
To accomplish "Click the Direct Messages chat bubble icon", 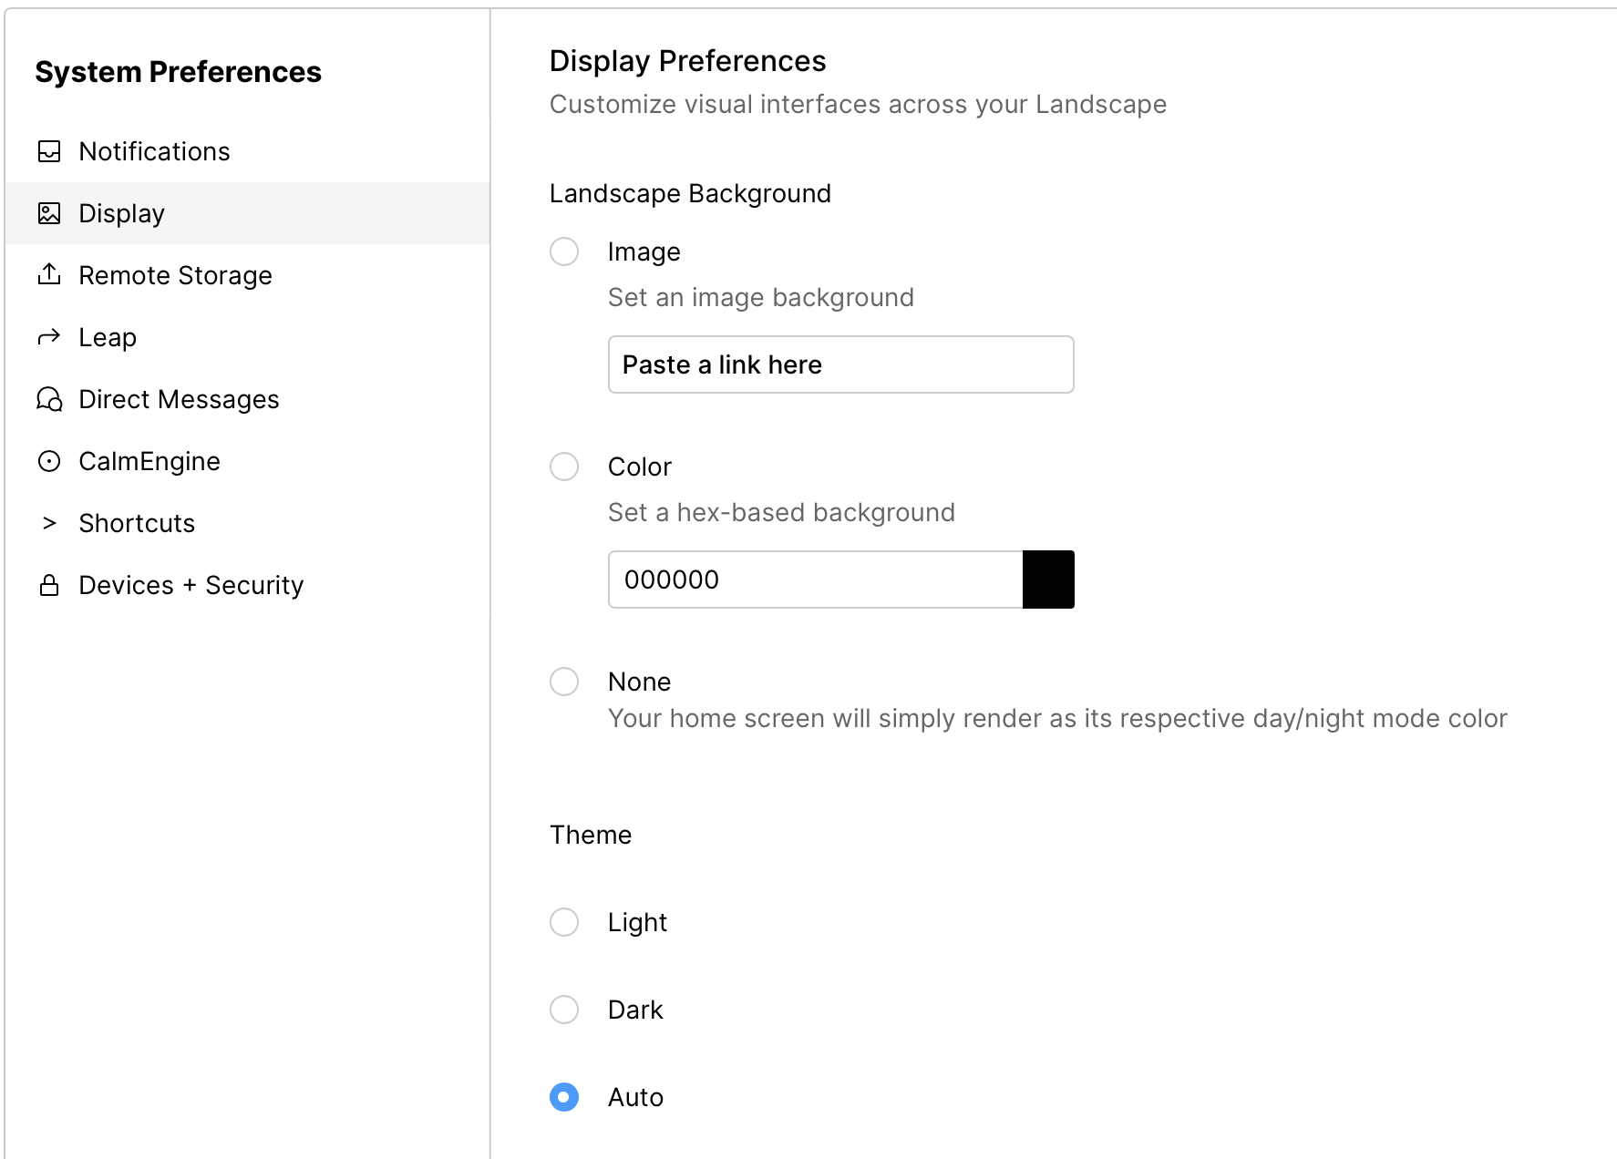I will 49,399.
